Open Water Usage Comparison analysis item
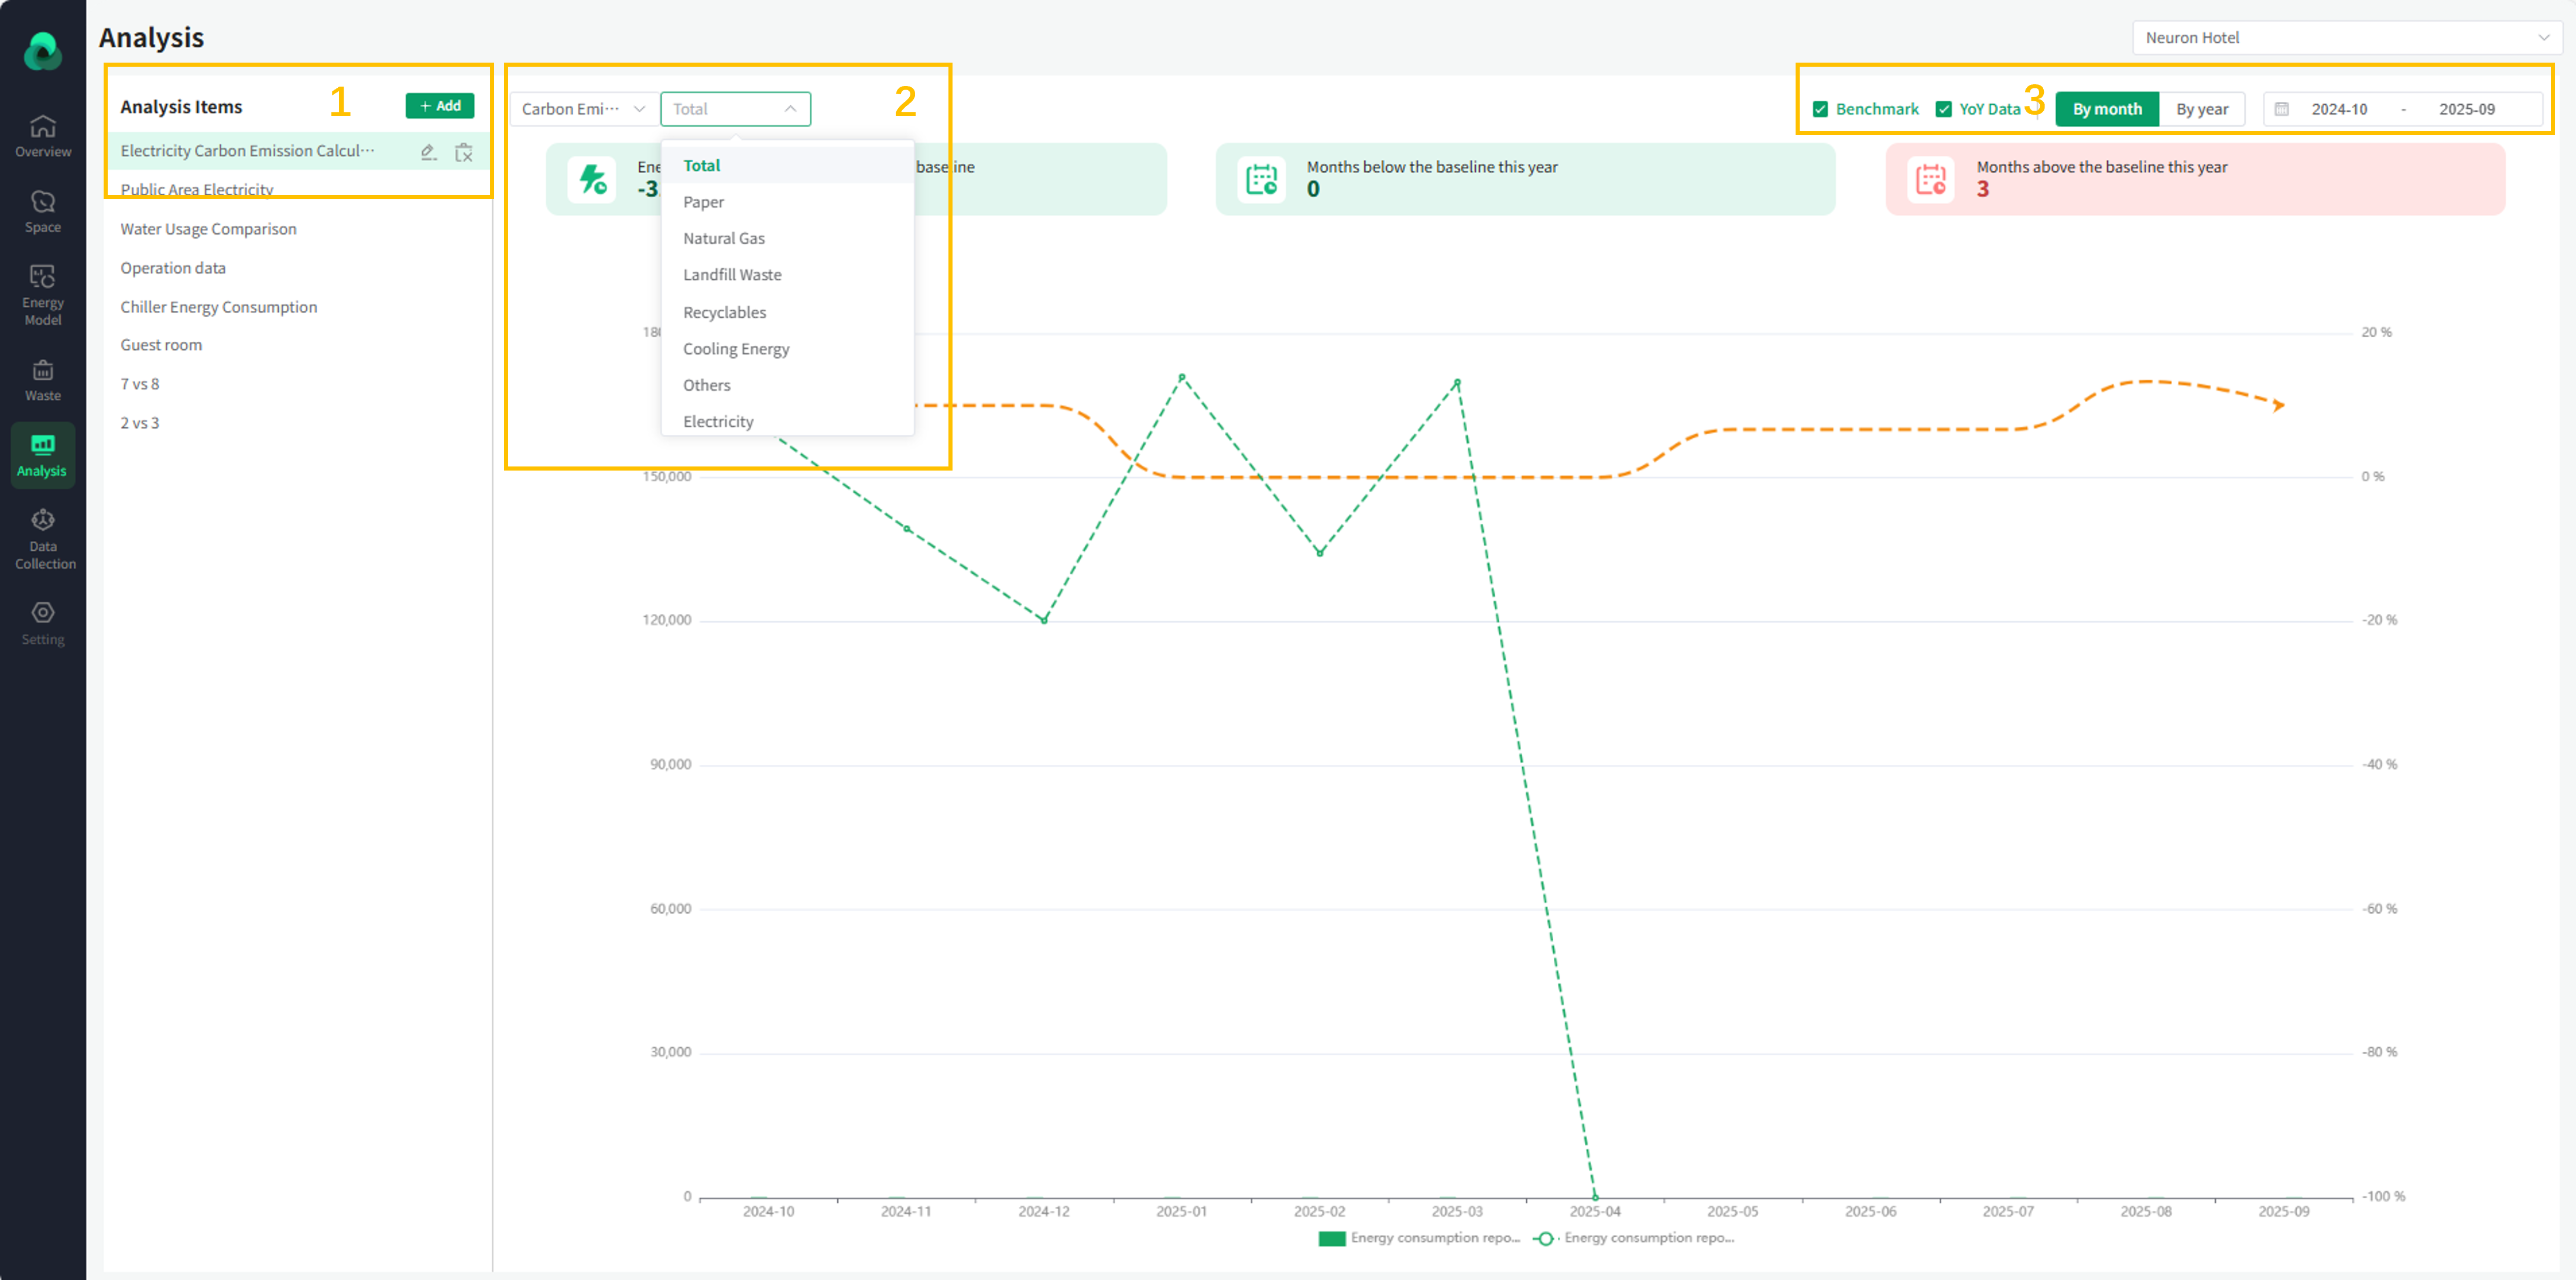The height and width of the screenshot is (1280, 2576). tap(208, 229)
